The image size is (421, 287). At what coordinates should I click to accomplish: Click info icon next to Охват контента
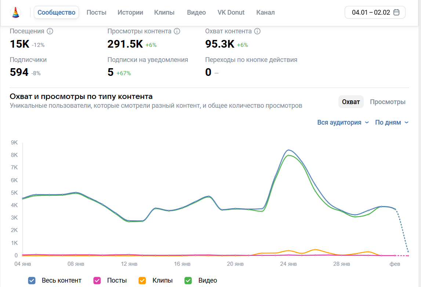point(257,31)
